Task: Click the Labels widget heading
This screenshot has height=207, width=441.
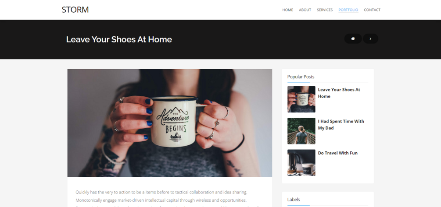Action: 294,200
